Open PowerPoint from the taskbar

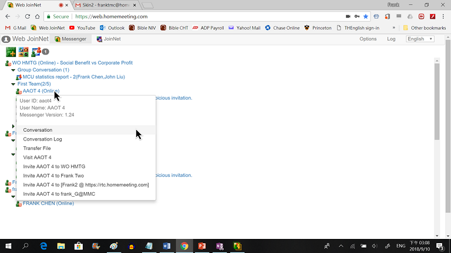tap(201, 246)
